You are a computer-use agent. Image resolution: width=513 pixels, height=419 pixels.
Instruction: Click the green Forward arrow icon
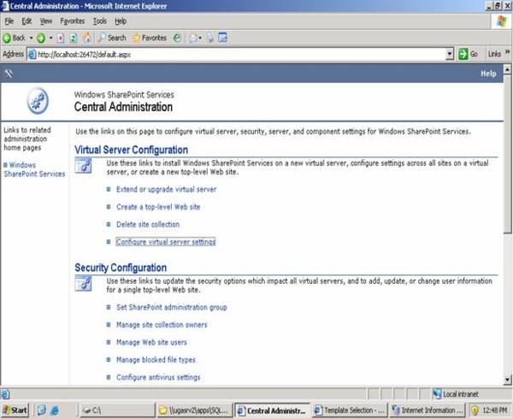41,38
